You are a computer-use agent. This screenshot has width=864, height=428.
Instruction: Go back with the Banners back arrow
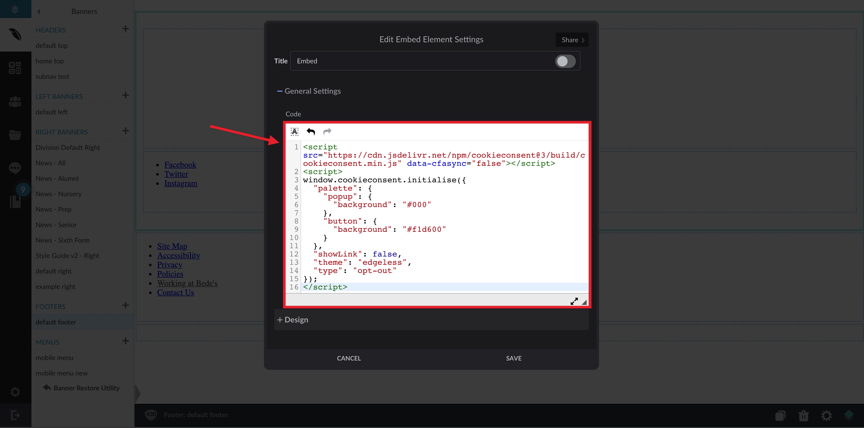39,11
